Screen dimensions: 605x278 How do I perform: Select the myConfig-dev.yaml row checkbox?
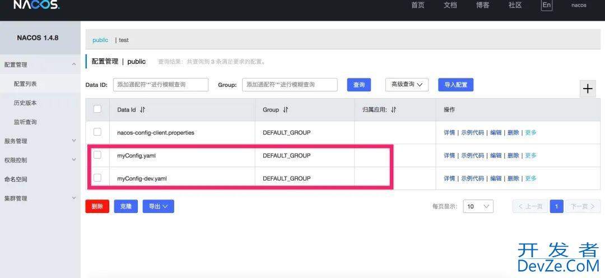[97, 178]
